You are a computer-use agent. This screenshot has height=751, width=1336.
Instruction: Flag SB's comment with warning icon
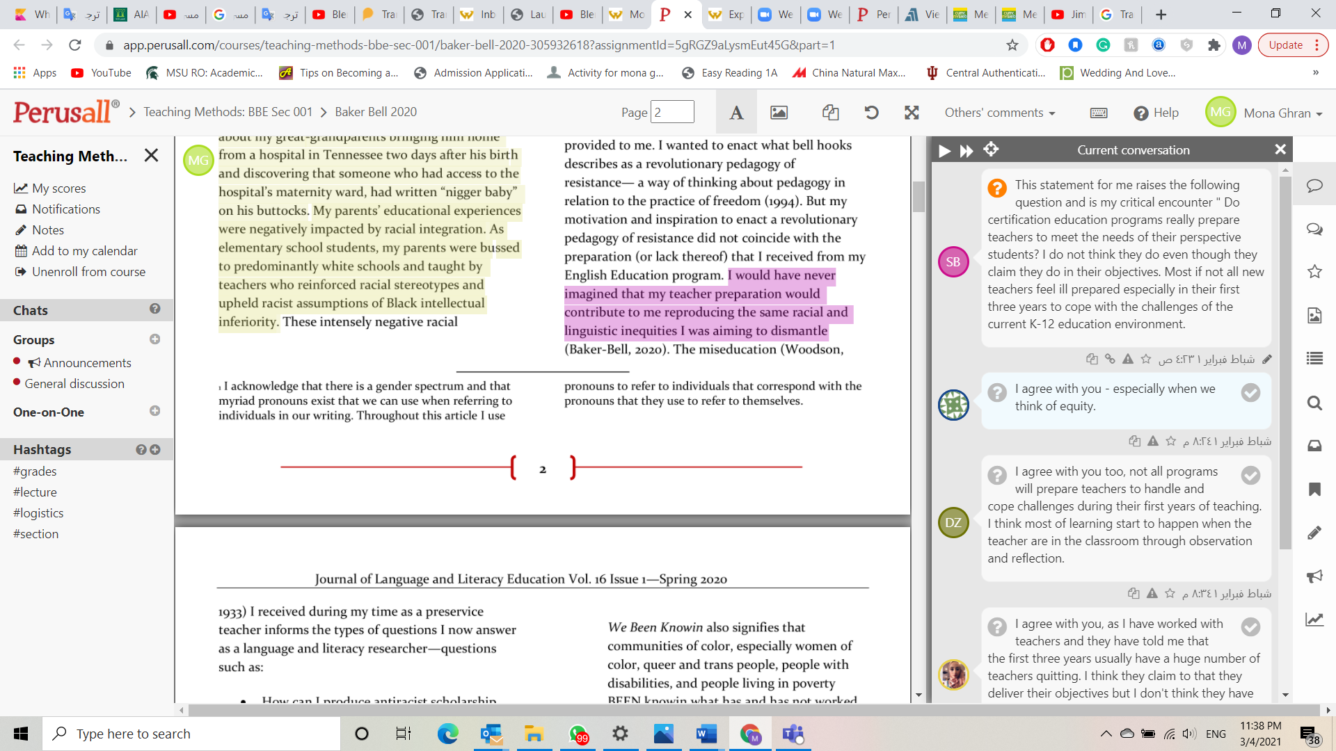tap(1128, 360)
